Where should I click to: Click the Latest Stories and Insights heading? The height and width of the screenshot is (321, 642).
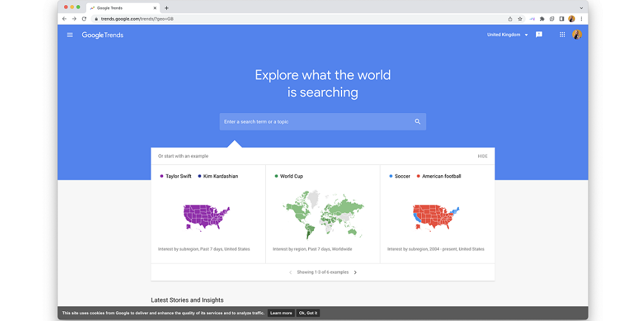click(x=187, y=300)
